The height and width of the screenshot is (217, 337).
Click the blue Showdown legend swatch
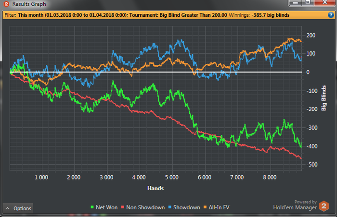coord(170,207)
